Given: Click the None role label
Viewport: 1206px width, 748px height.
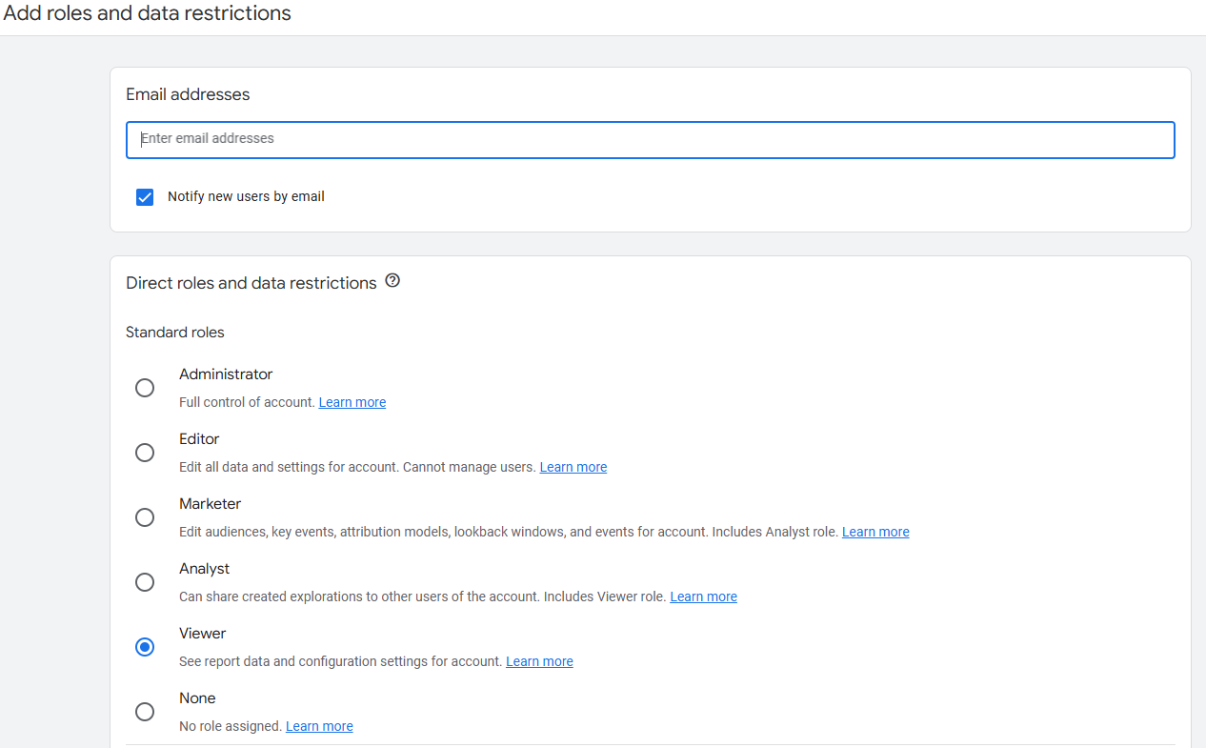Looking at the screenshot, I should [197, 698].
